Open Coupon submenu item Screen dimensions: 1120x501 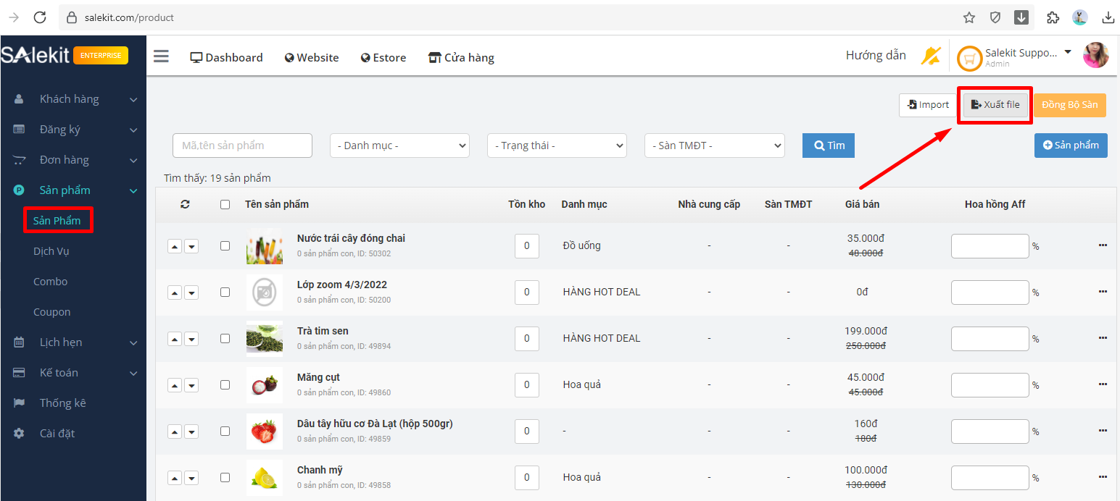tap(52, 312)
